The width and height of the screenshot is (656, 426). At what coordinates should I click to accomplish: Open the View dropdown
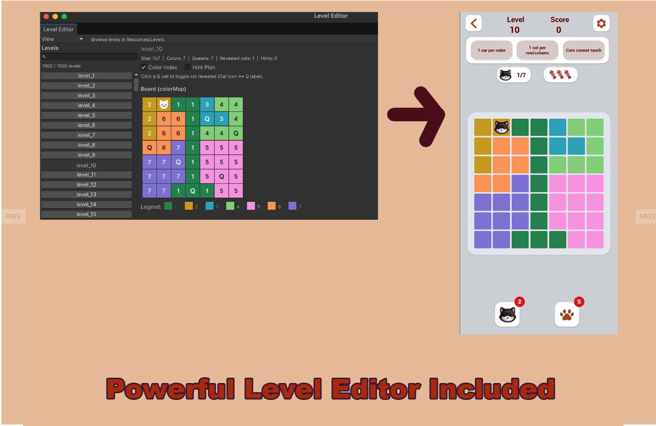(62, 39)
